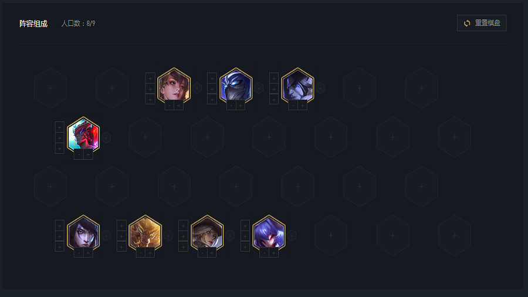Select the golden lion champion portrait
This screenshot has width=528, height=297.
coord(145,233)
